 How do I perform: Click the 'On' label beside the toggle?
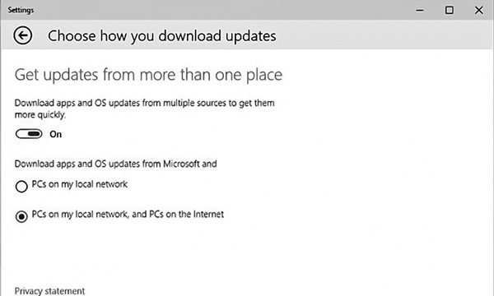pyautogui.click(x=55, y=134)
